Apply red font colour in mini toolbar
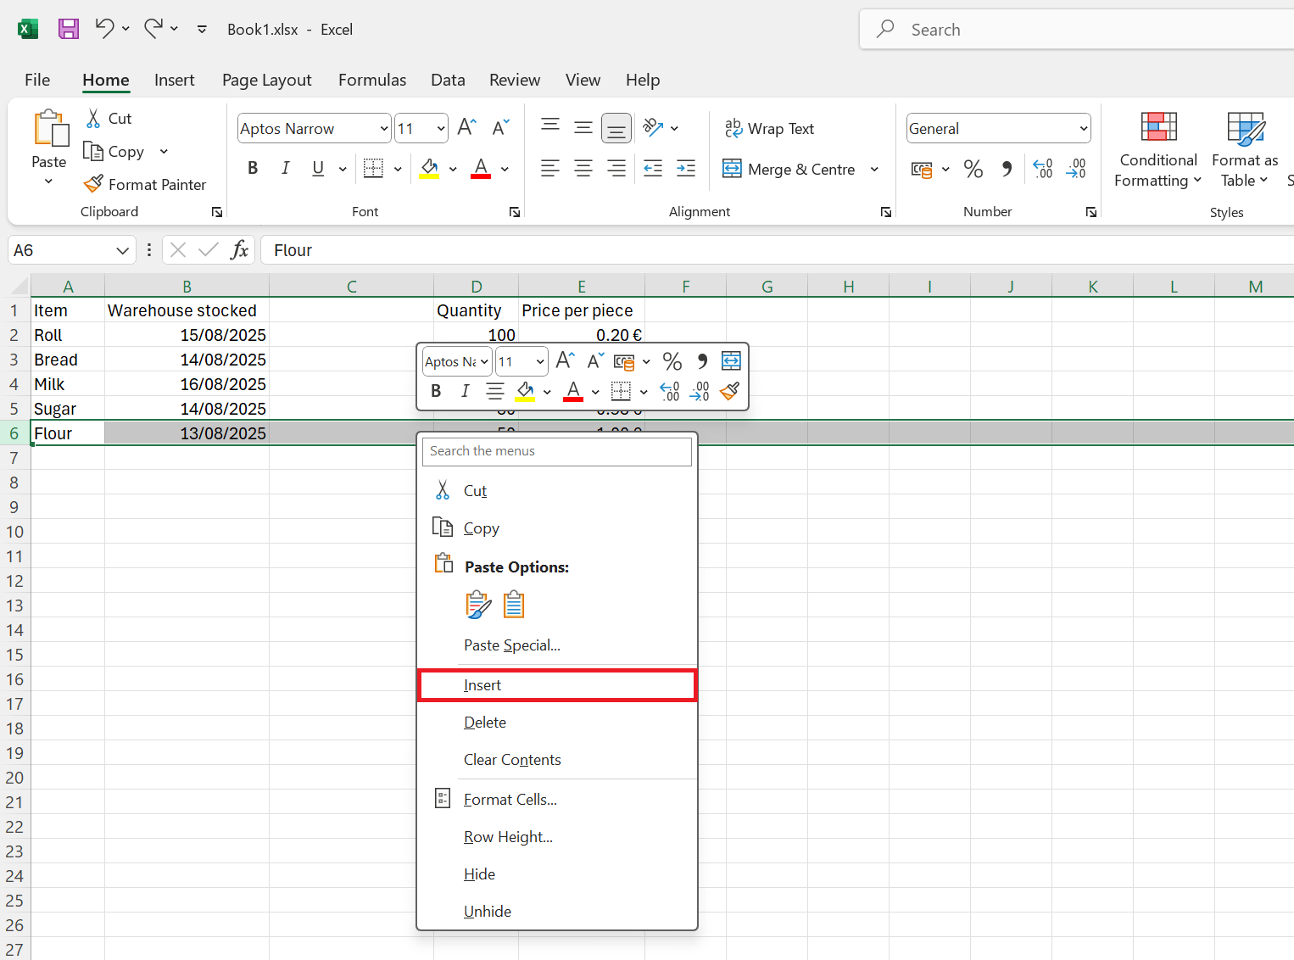Screen dimensions: 1294x960 pos(573,391)
